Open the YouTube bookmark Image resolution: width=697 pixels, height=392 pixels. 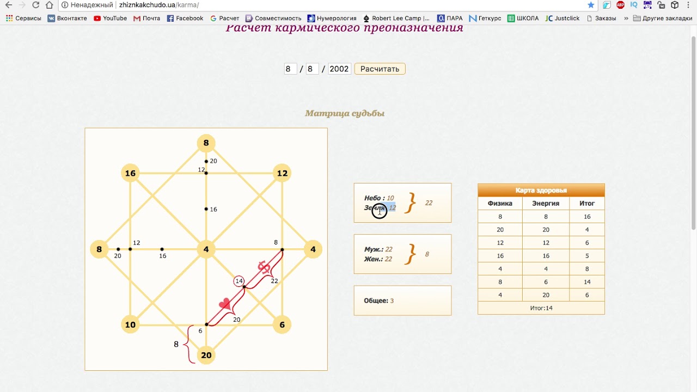[x=110, y=18]
